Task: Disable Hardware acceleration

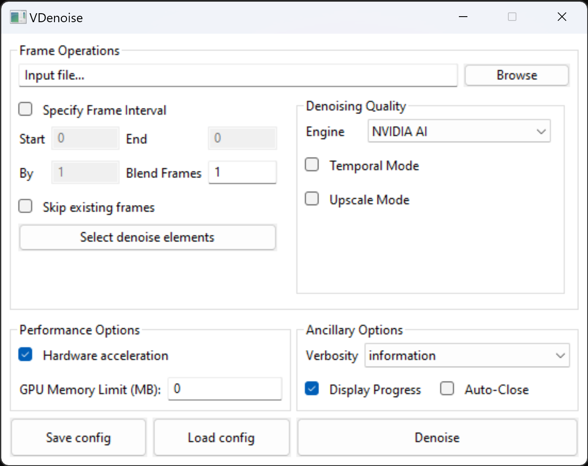Action: 25,354
